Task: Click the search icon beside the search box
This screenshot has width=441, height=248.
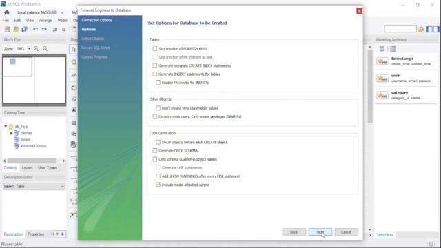Action: point(421,29)
